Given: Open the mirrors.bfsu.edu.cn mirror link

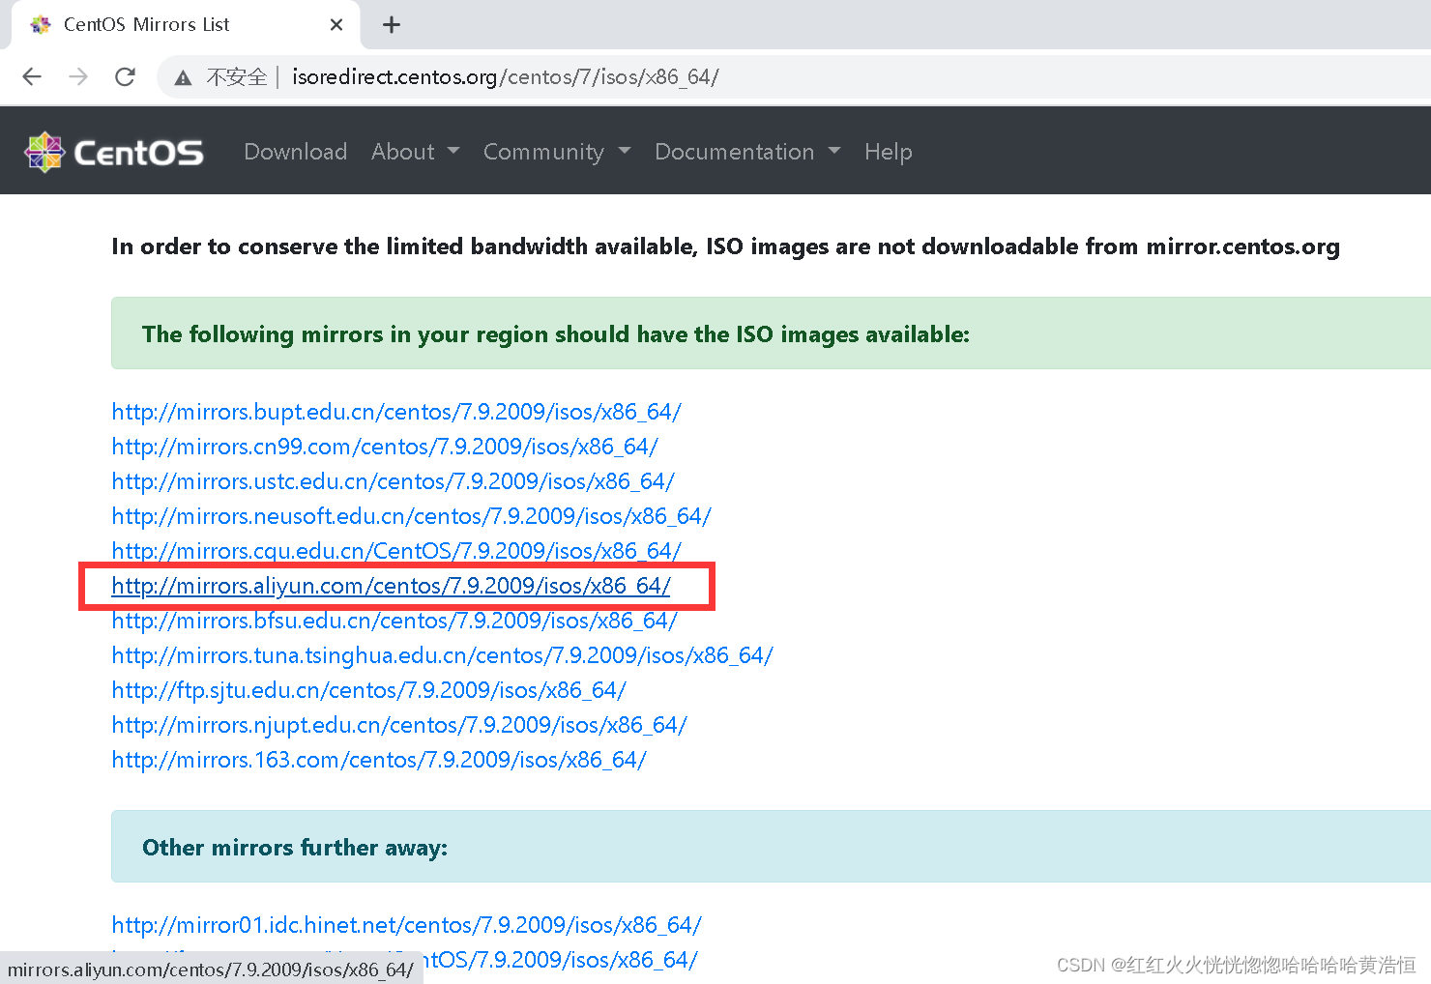Looking at the screenshot, I should pyautogui.click(x=394, y=621).
